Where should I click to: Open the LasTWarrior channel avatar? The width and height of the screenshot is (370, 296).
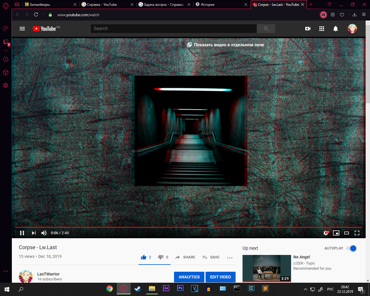26,277
